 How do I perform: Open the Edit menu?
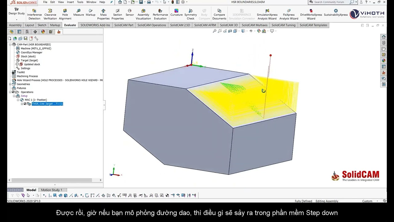pyautogui.click(x=53, y=2)
